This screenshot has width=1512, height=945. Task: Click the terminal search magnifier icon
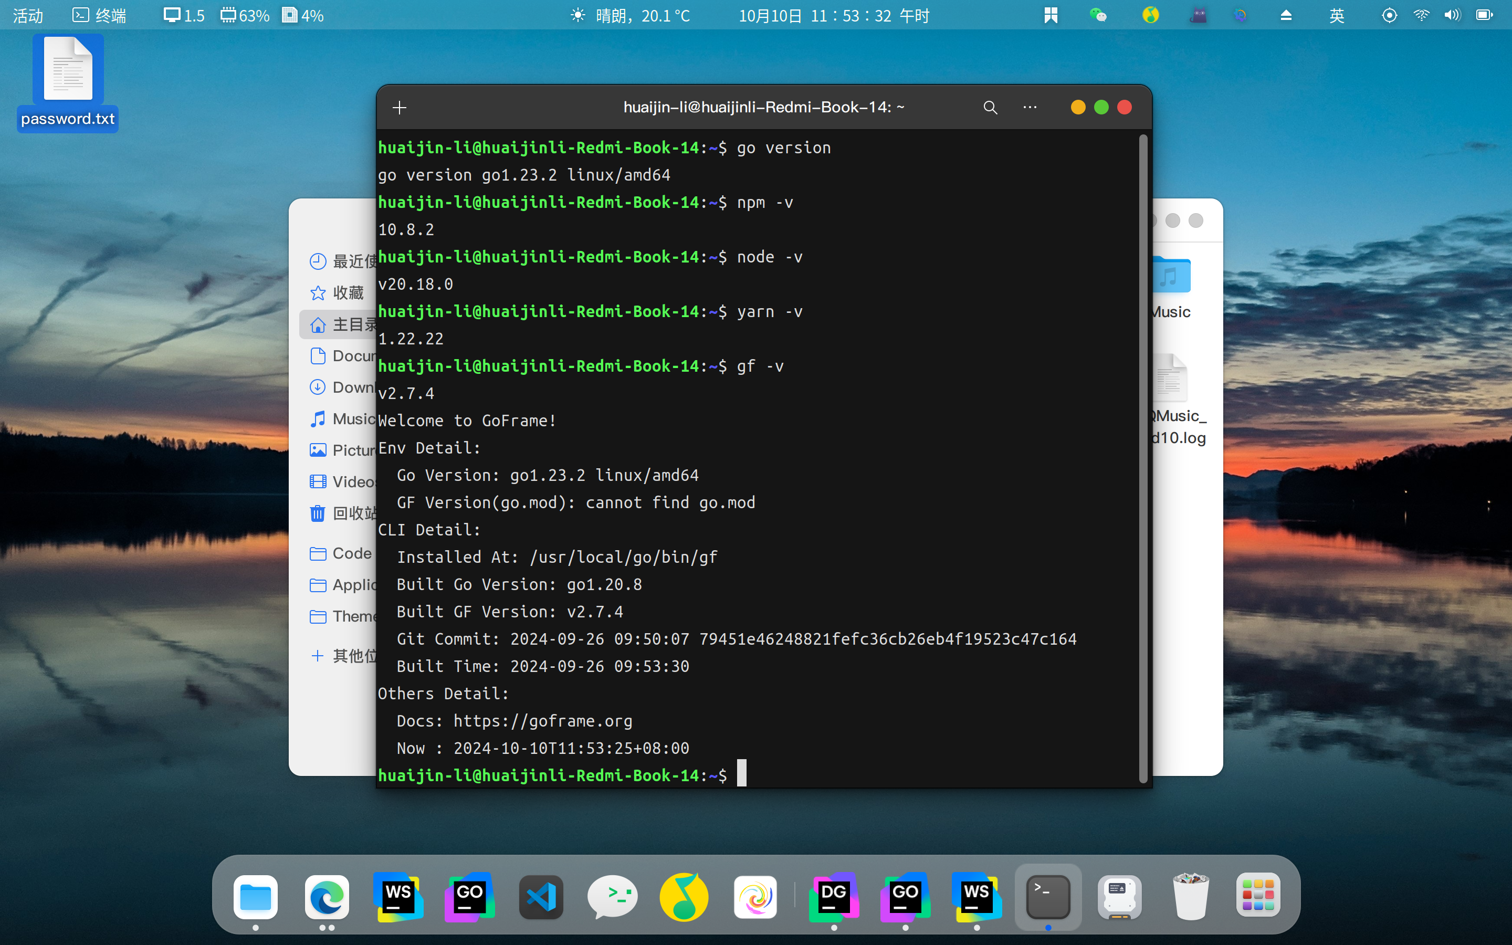point(990,108)
